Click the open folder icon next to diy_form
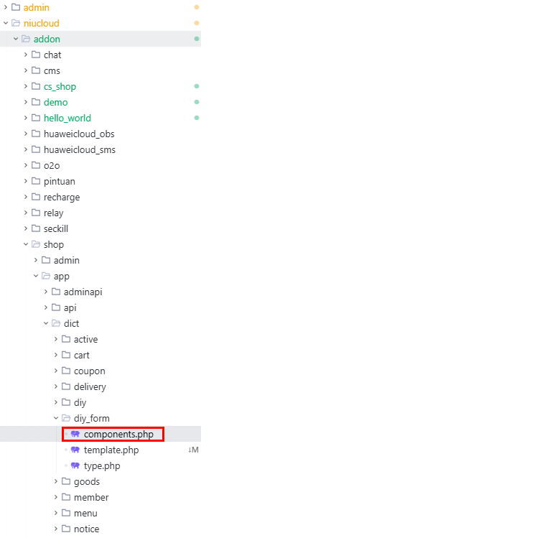 [x=66, y=418]
